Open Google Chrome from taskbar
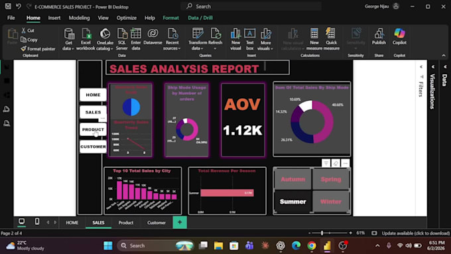 312,245
